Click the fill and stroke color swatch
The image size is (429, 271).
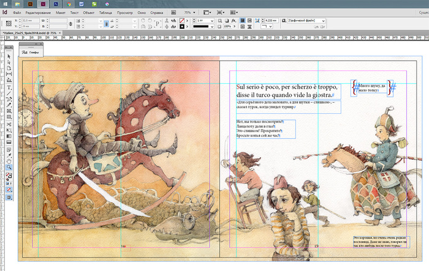(x=9, y=175)
